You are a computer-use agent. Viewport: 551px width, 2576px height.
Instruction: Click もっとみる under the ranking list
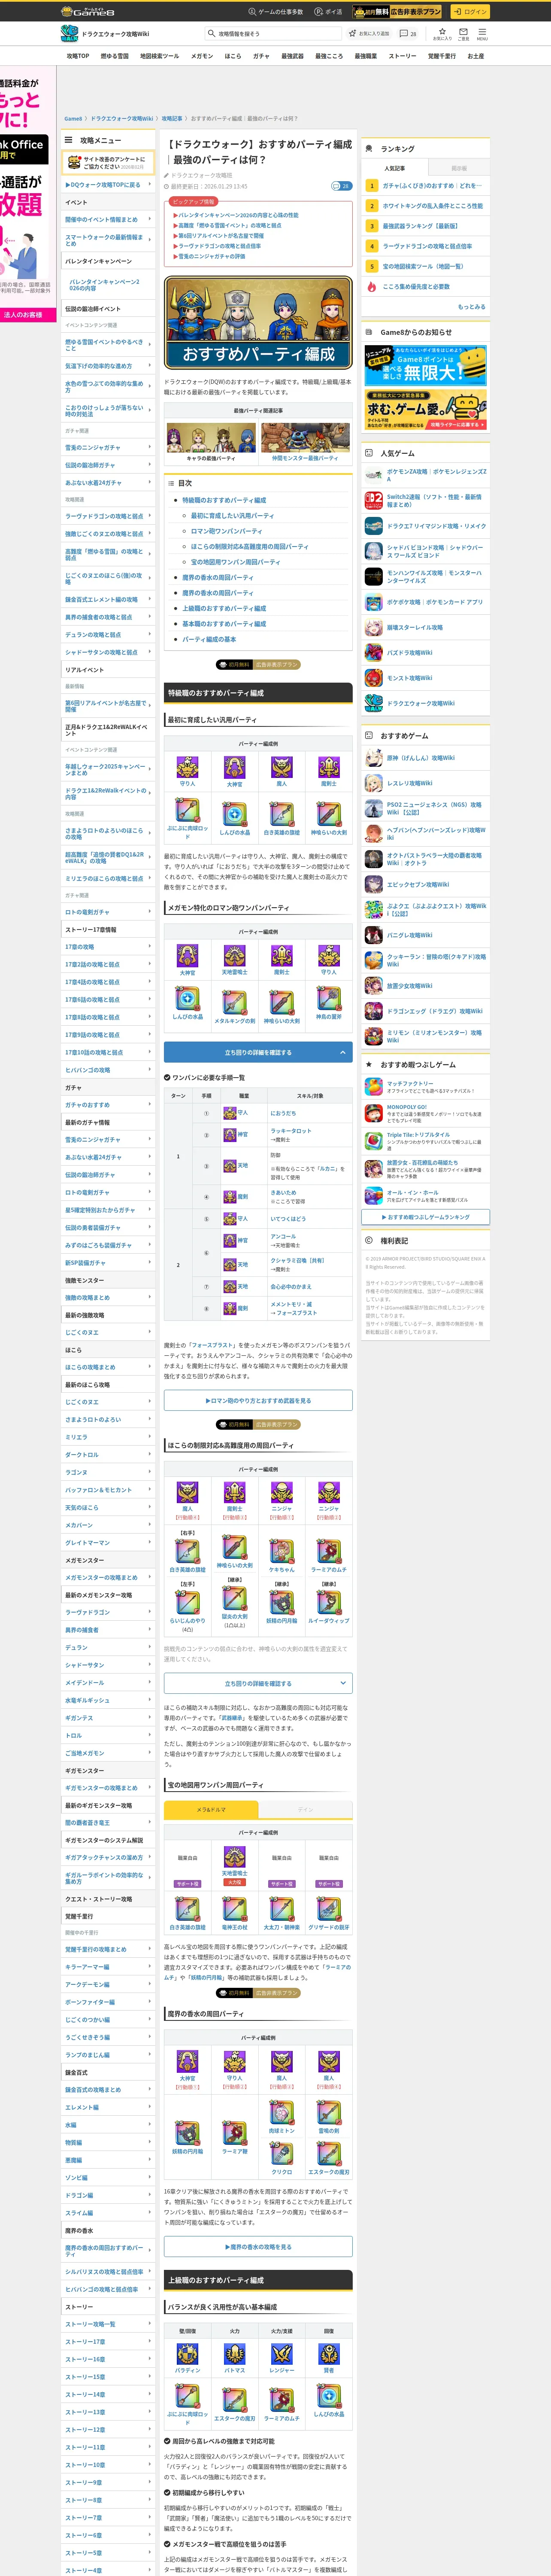pos(471,307)
